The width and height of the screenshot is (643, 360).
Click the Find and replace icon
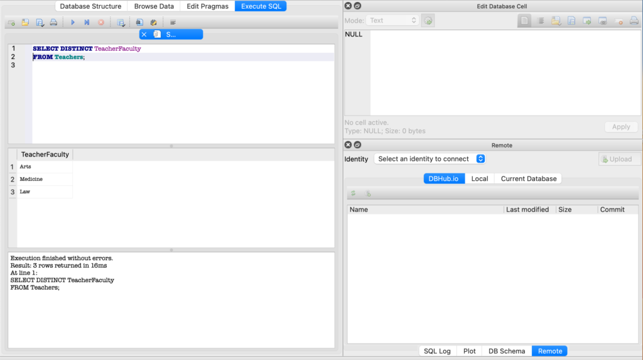point(153,23)
